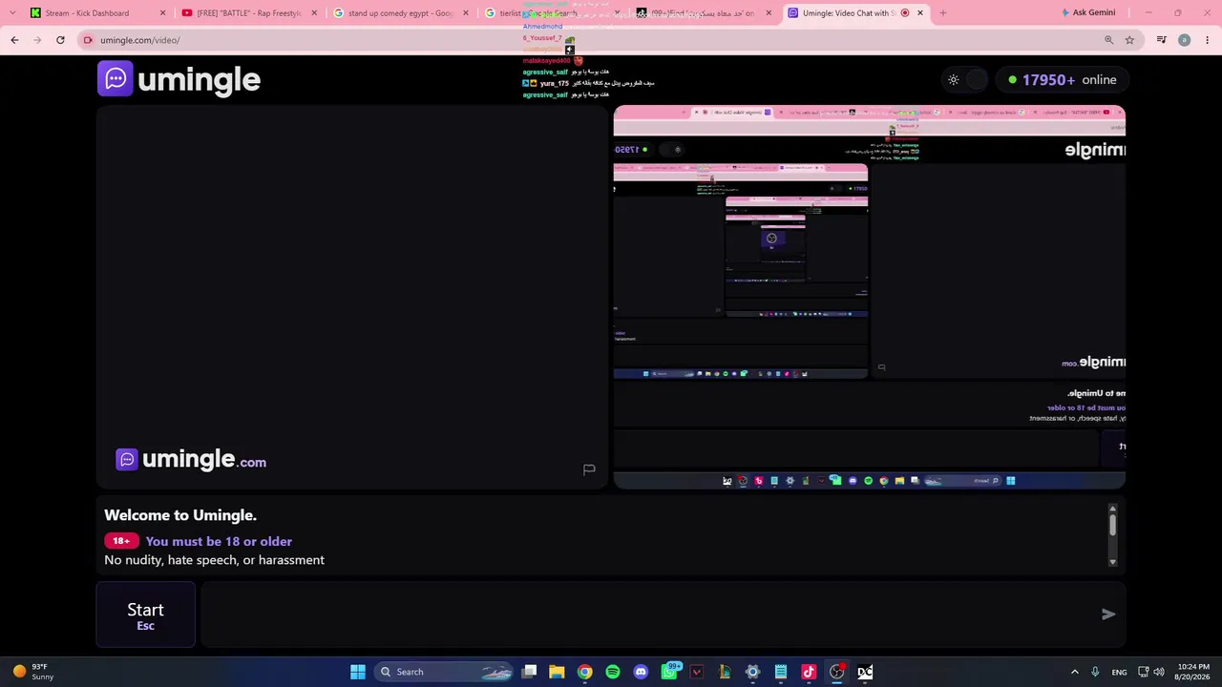Open the Chrome three-dot menu
1222x687 pixels.
pos(1207,40)
